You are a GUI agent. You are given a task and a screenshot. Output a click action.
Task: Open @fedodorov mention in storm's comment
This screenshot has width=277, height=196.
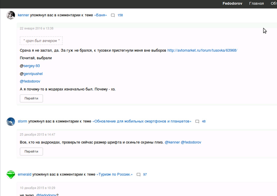(x=191, y=142)
